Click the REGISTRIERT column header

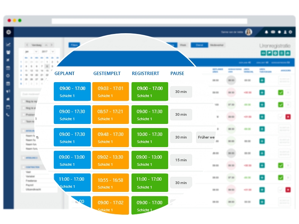tap(145, 74)
